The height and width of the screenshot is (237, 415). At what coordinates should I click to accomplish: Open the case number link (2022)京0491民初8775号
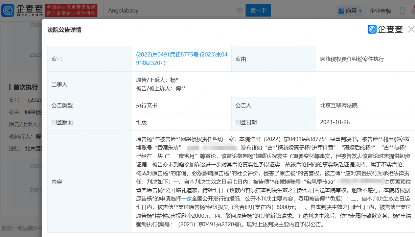(x=167, y=54)
